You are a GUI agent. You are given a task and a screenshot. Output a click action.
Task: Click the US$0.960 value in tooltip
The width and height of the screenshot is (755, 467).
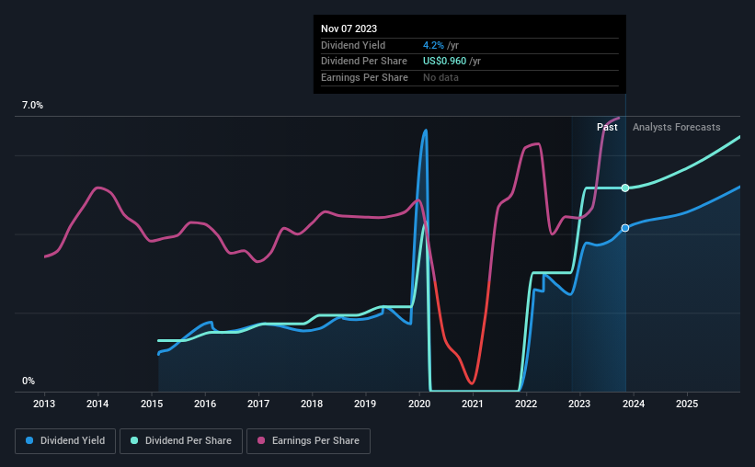pyautogui.click(x=445, y=61)
